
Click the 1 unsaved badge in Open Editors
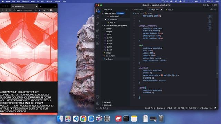pos(121,13)
